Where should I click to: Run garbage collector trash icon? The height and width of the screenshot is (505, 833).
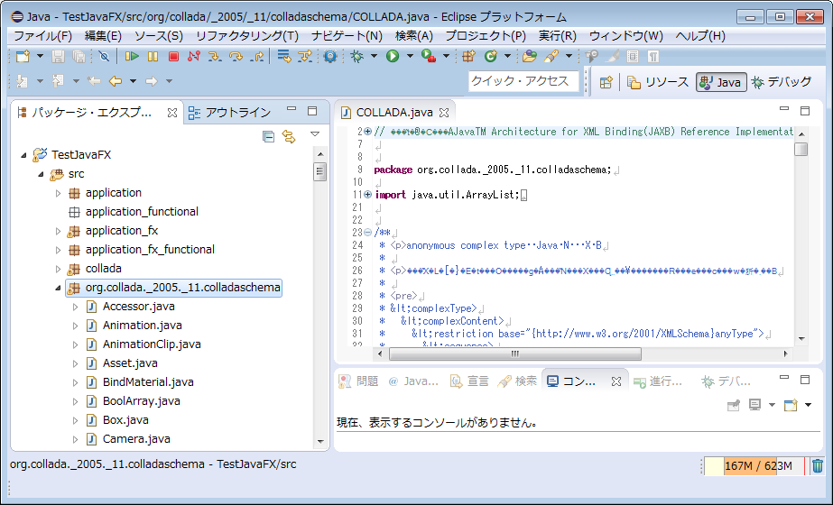click(x=817, y=465)
